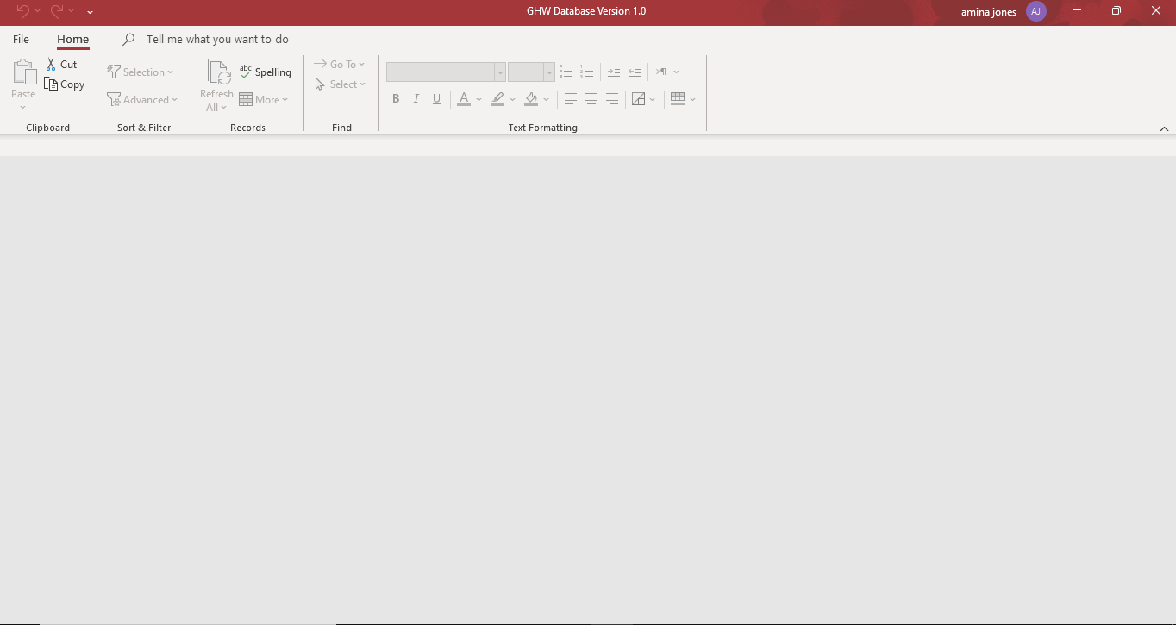Screen dimensions: 1176x625
Task: Collapse the ribbon with the arrow
Action: click(x=1164, y=128)
